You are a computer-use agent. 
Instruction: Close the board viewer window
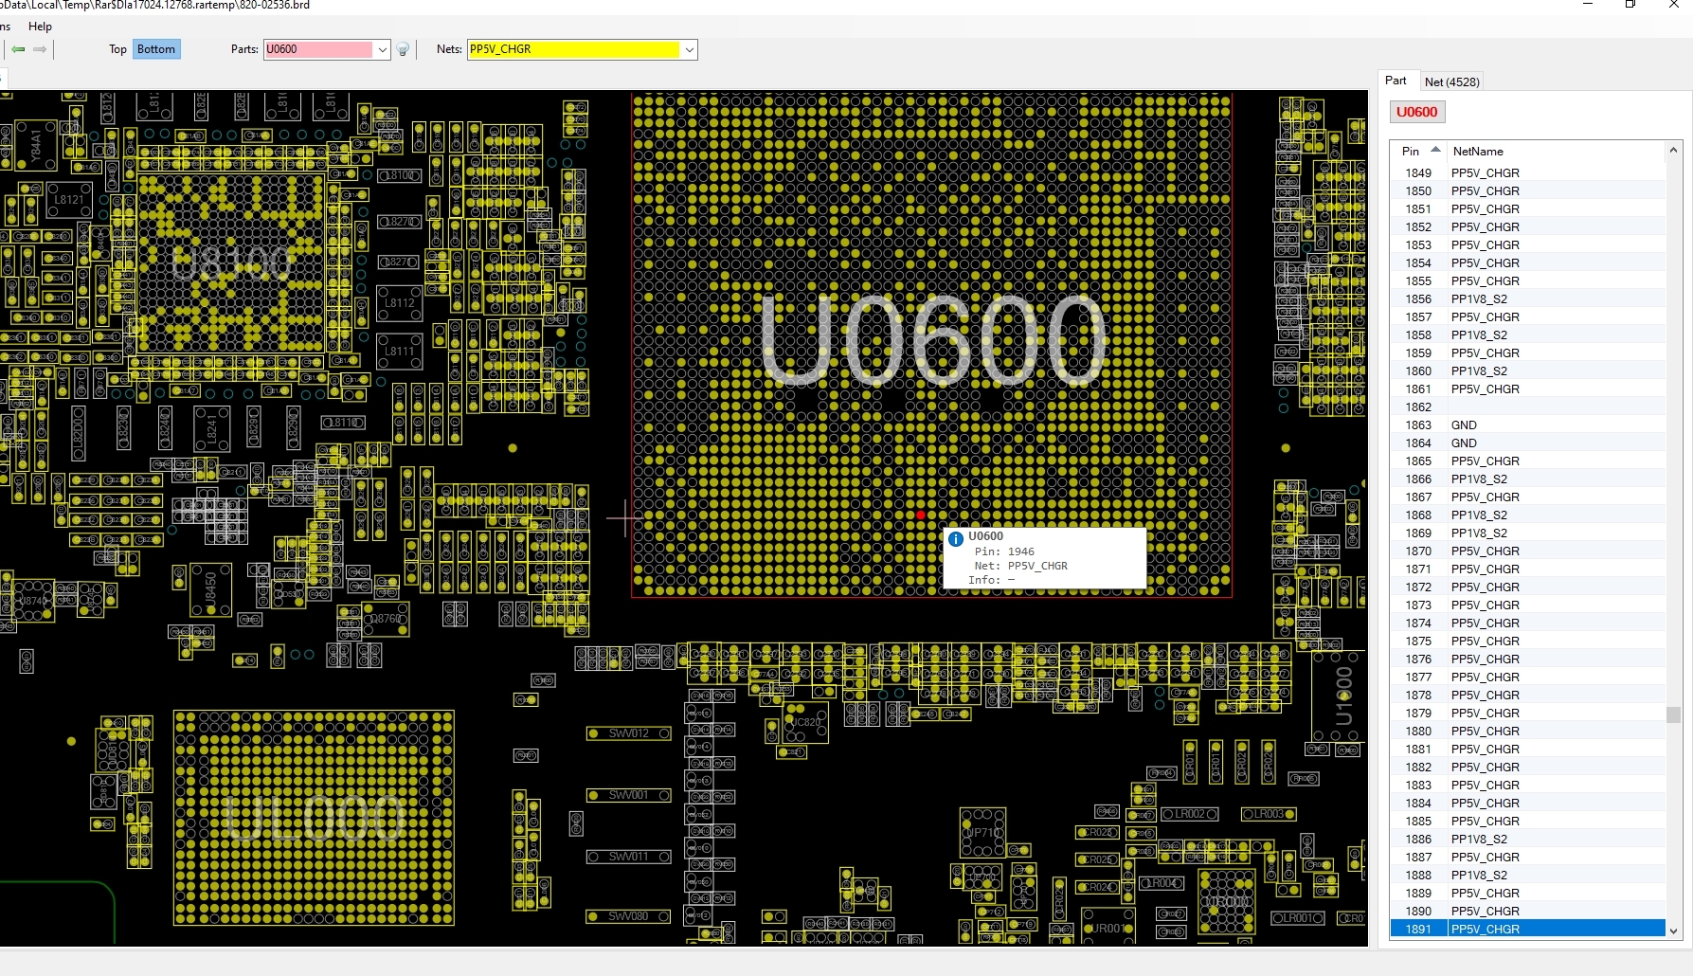[x=1673, y=5]
